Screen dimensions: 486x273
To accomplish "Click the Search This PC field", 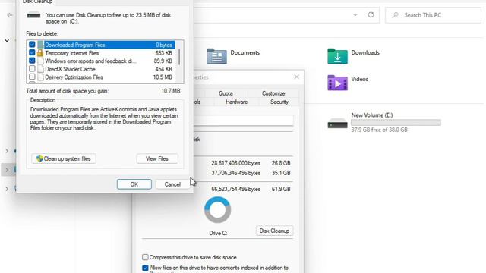I will point(433,15).
